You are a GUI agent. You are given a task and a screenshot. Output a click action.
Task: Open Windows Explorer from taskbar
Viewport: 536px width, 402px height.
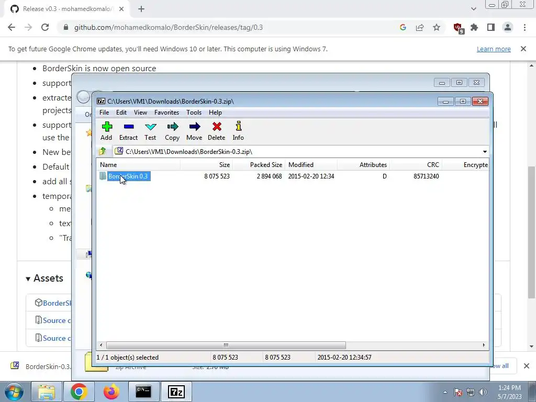47,392
